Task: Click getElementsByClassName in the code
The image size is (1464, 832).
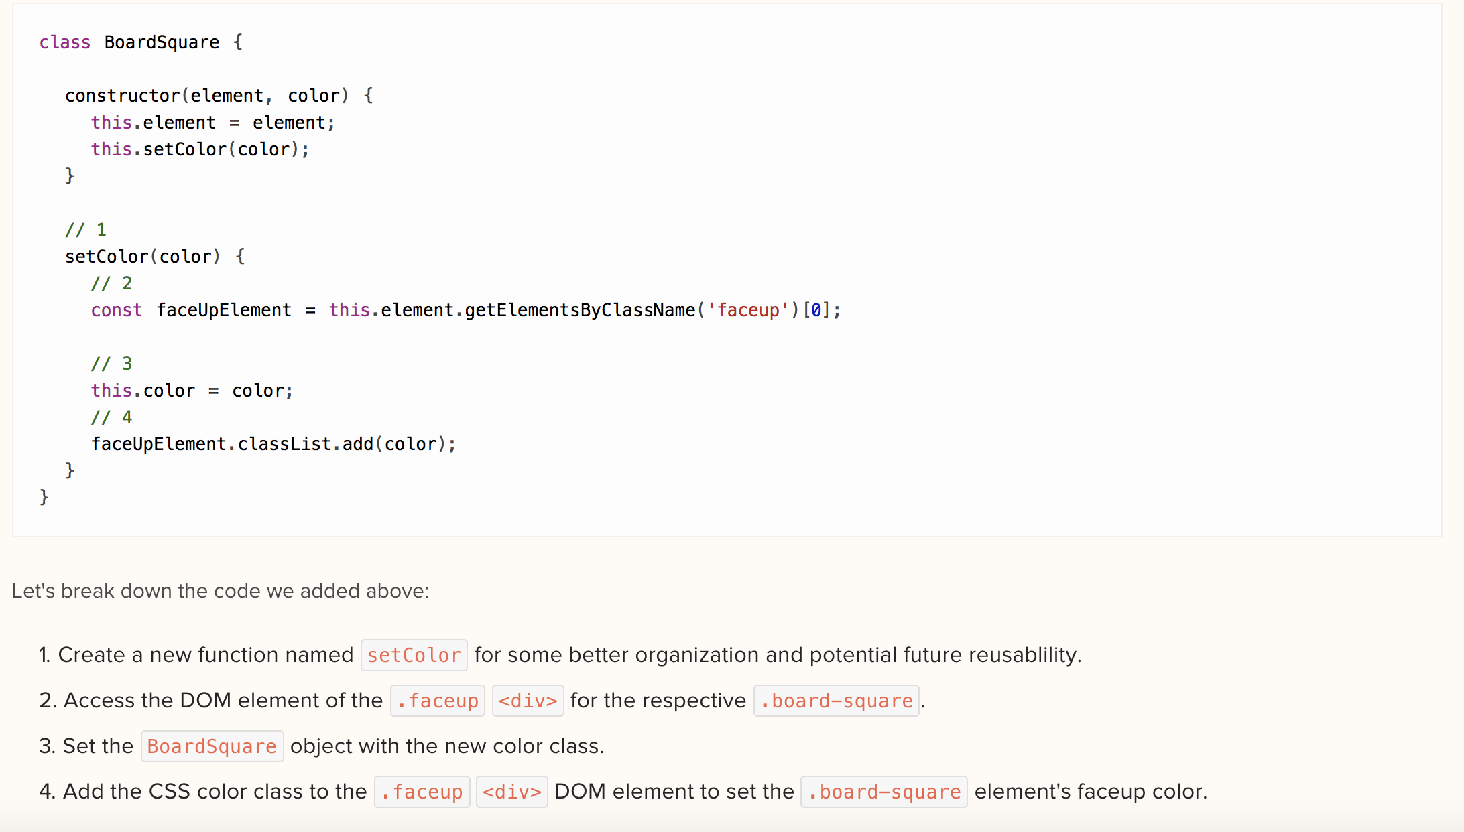Action: tap(580, 310)
